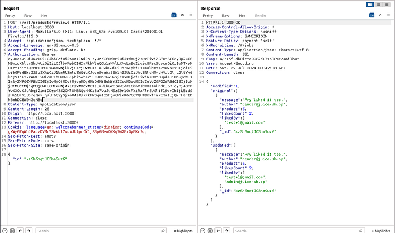Switch Request view to the Raw tab
This screenshot has width=395, height=233.
[x=28, y=16]
